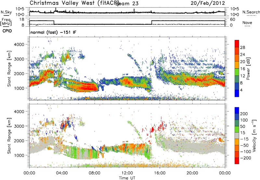Click the '4' tick on the Power colorbar

tap(241, 90)
